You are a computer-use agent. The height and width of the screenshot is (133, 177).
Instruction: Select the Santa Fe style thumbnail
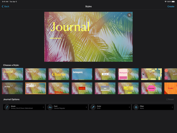(x=82, y=88)
